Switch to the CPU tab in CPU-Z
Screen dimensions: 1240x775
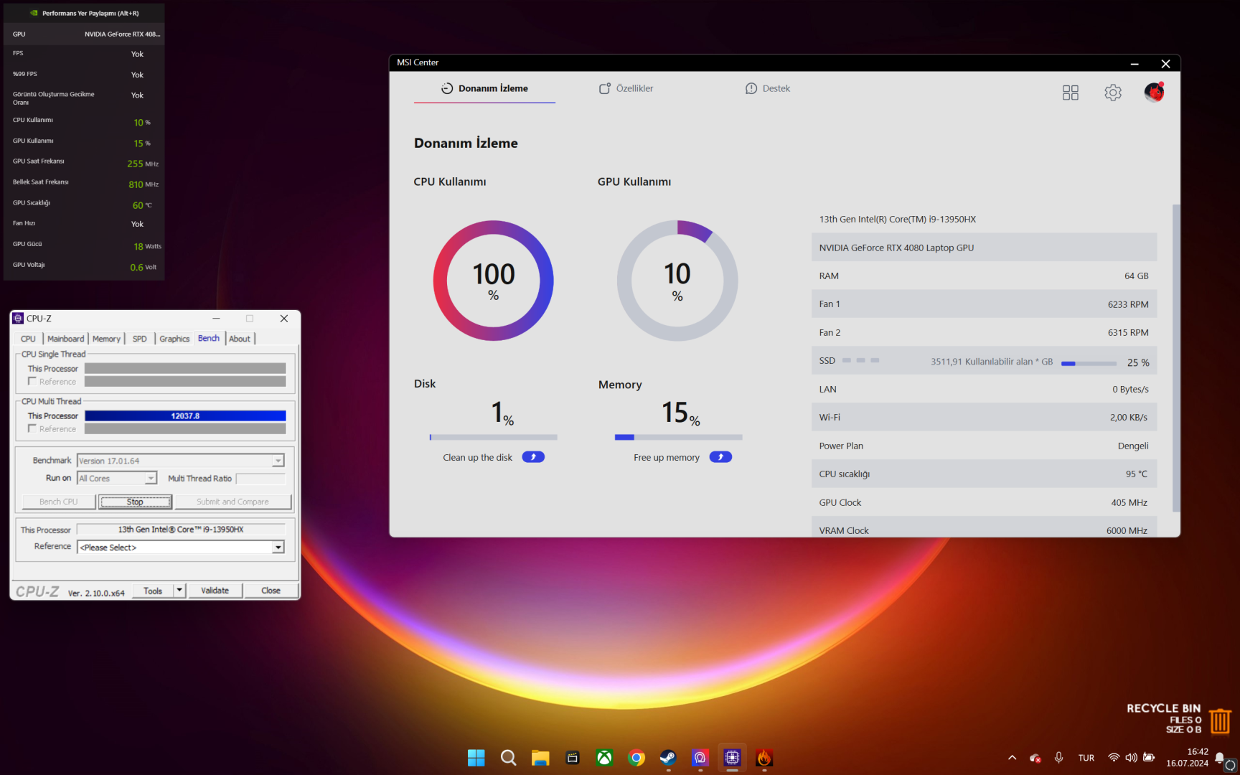(x=28, y=339)
